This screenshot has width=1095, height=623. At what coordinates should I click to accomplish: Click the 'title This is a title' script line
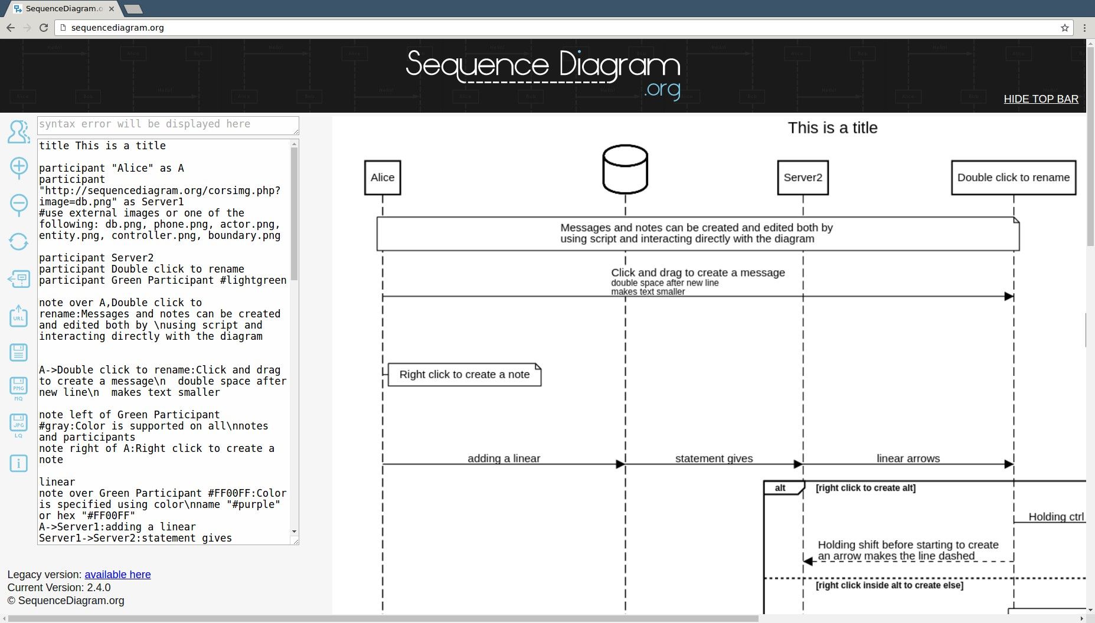(x=102, y=146)
